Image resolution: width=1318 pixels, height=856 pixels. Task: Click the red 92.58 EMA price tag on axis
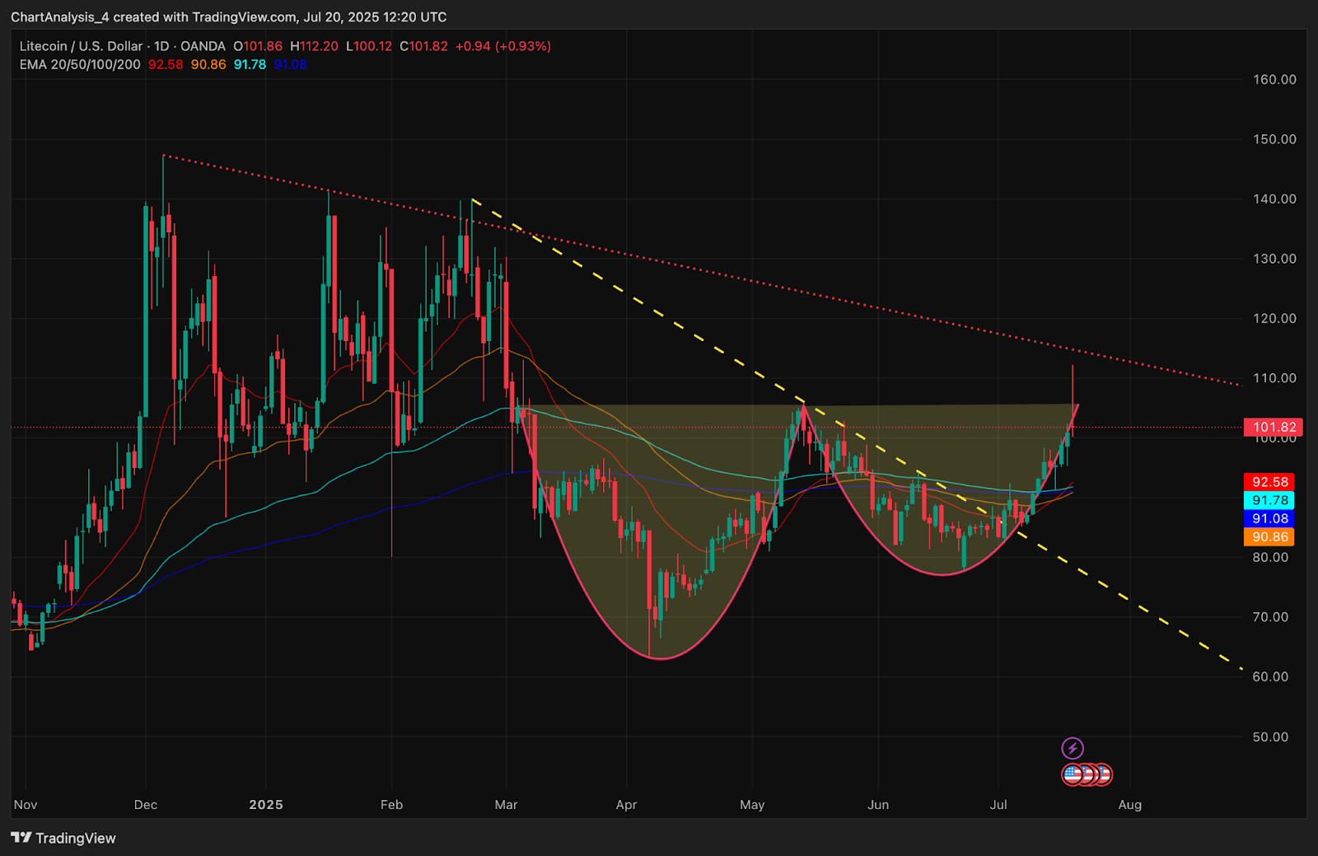point(1269,482)
